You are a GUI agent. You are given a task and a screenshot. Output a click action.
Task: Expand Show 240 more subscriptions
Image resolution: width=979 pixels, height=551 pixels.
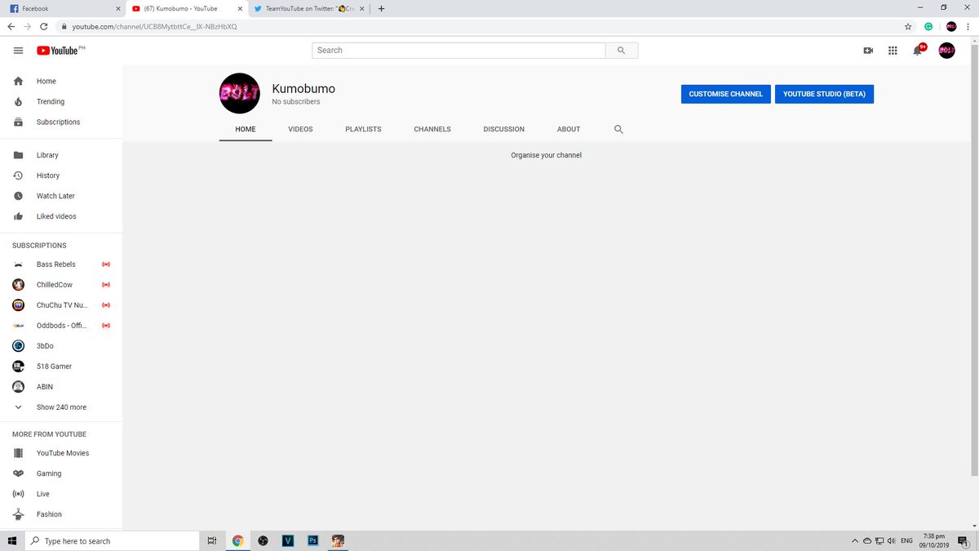click(x=61, y=407)
